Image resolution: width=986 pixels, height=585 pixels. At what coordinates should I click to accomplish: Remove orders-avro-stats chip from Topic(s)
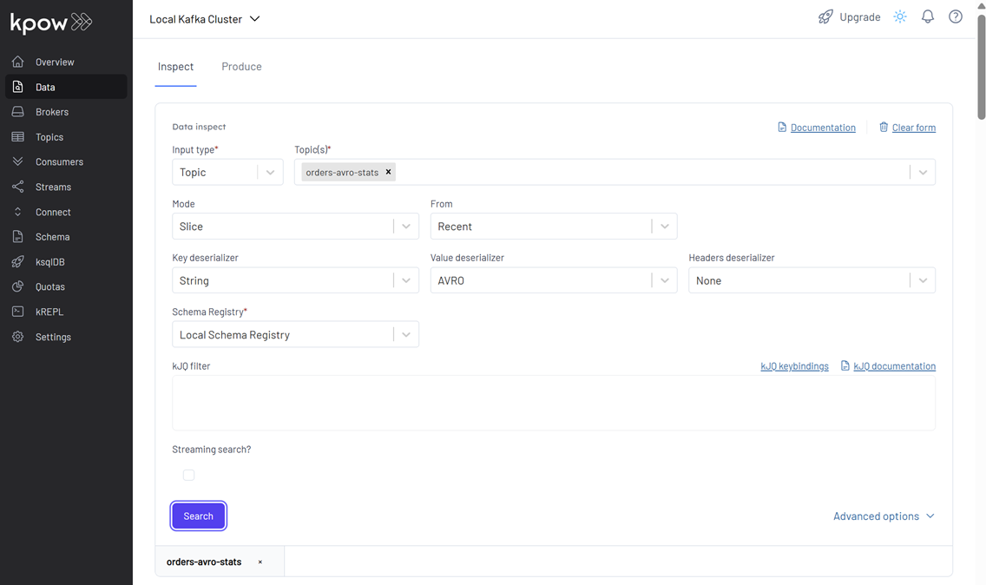(388, 172)
